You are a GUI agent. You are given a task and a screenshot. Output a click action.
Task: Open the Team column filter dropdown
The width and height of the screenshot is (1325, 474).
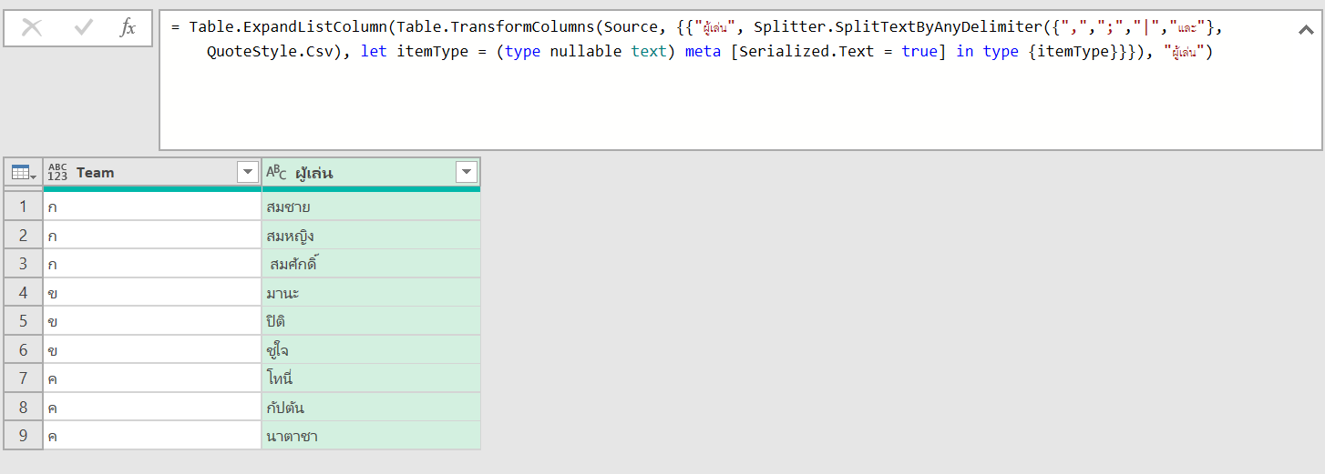[248, 172]
